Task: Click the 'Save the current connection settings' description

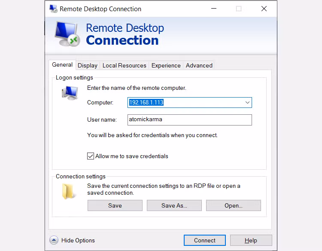Action: 164,189
